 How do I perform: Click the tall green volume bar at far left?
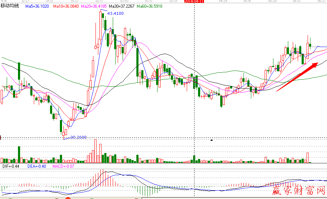(x=19, y=155)
